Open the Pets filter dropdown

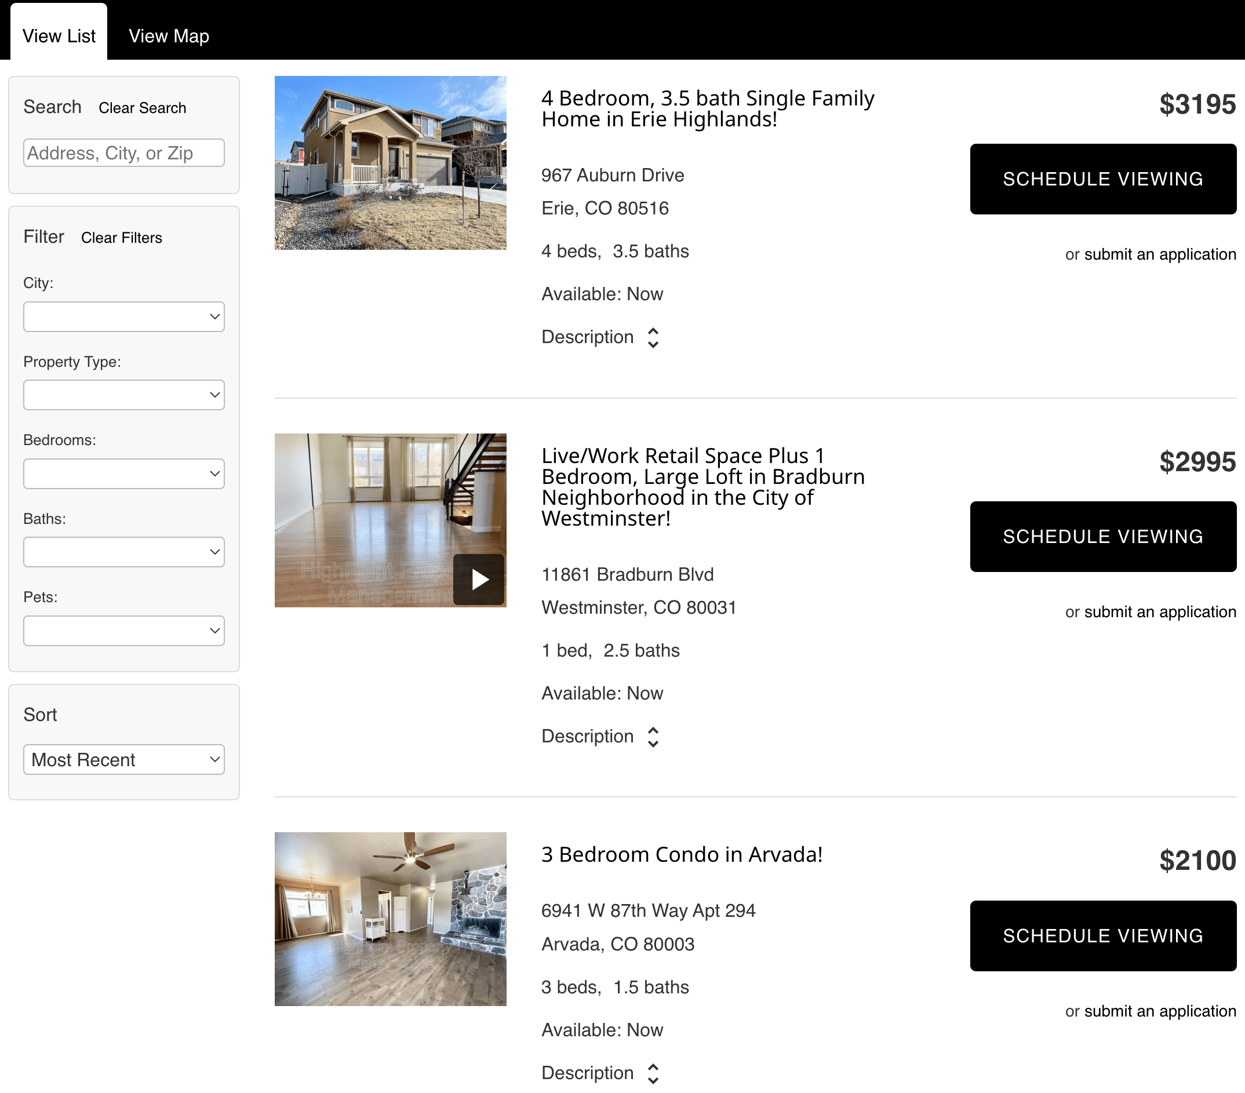click(x=123, y=630)
